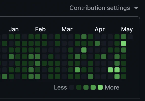
Task: Select the top-row cell directly below the May label
Action: [124, 37]
